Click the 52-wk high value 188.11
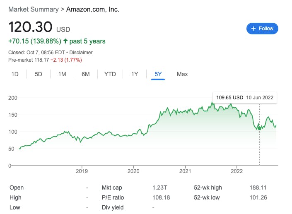This screenshot has height=214, width=292. [x=258, y=188]
